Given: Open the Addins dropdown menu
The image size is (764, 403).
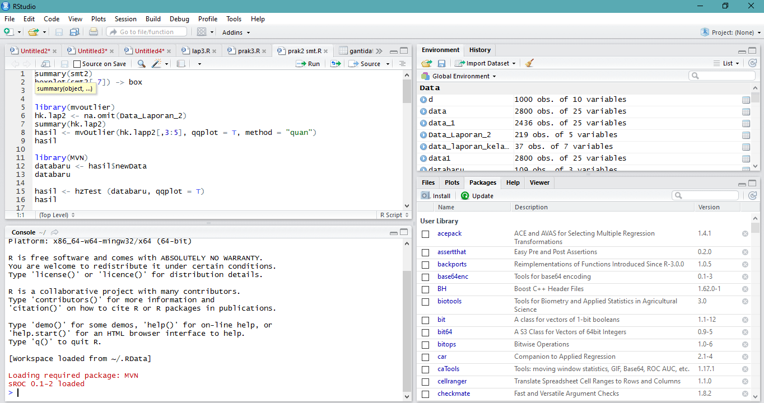Looking at the screenshot, I should (236, 32).
